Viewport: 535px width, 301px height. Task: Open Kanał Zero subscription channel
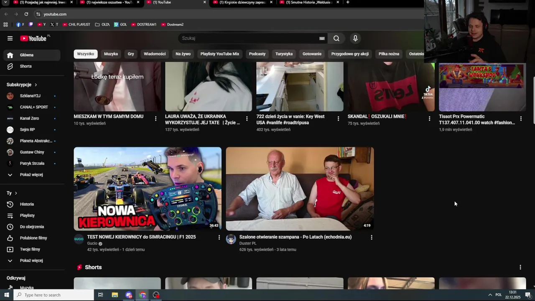click(x=32, y=119)
